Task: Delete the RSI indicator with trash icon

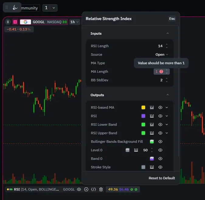Action: 101,189
